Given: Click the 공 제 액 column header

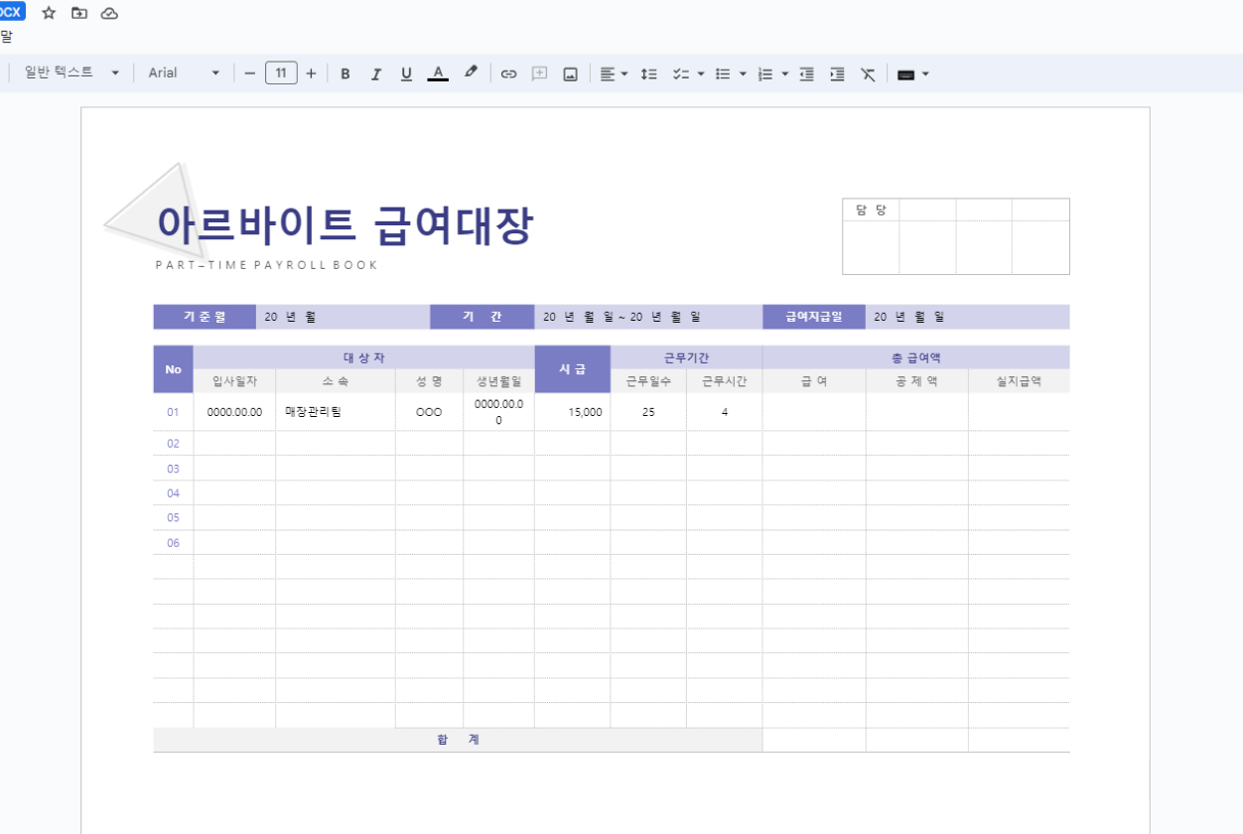Looking at the screenshot, I should tap(917, 381).
